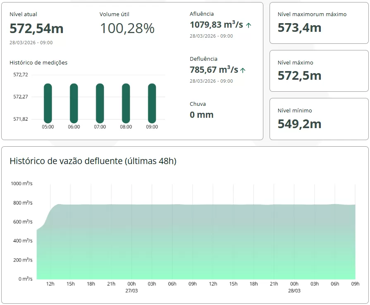
Task: Click the Nível atual 572,54m reading
Action: point(36,29)
